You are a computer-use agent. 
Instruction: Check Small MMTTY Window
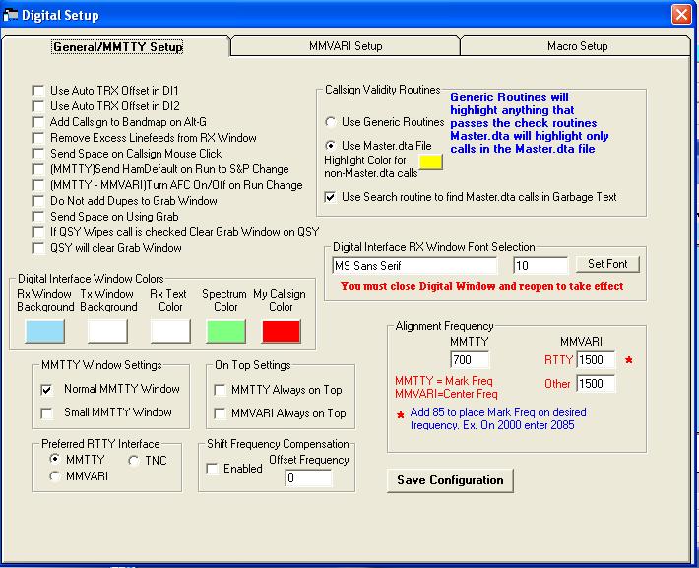[47, 412]
